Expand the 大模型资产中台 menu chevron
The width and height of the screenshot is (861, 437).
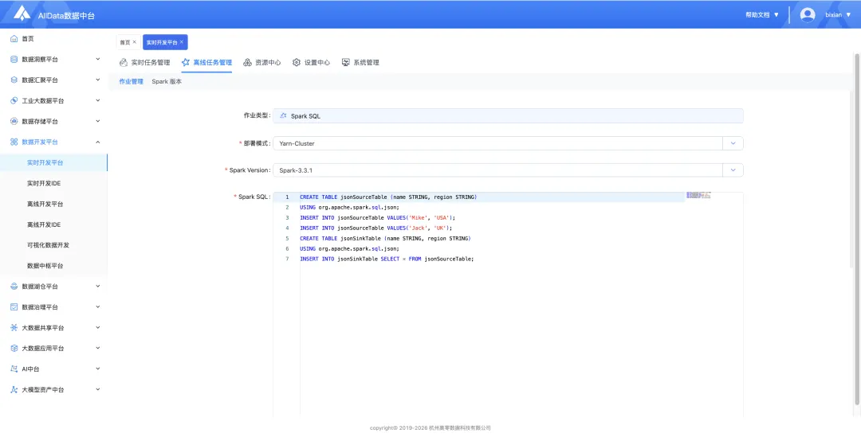pos(98,390)
